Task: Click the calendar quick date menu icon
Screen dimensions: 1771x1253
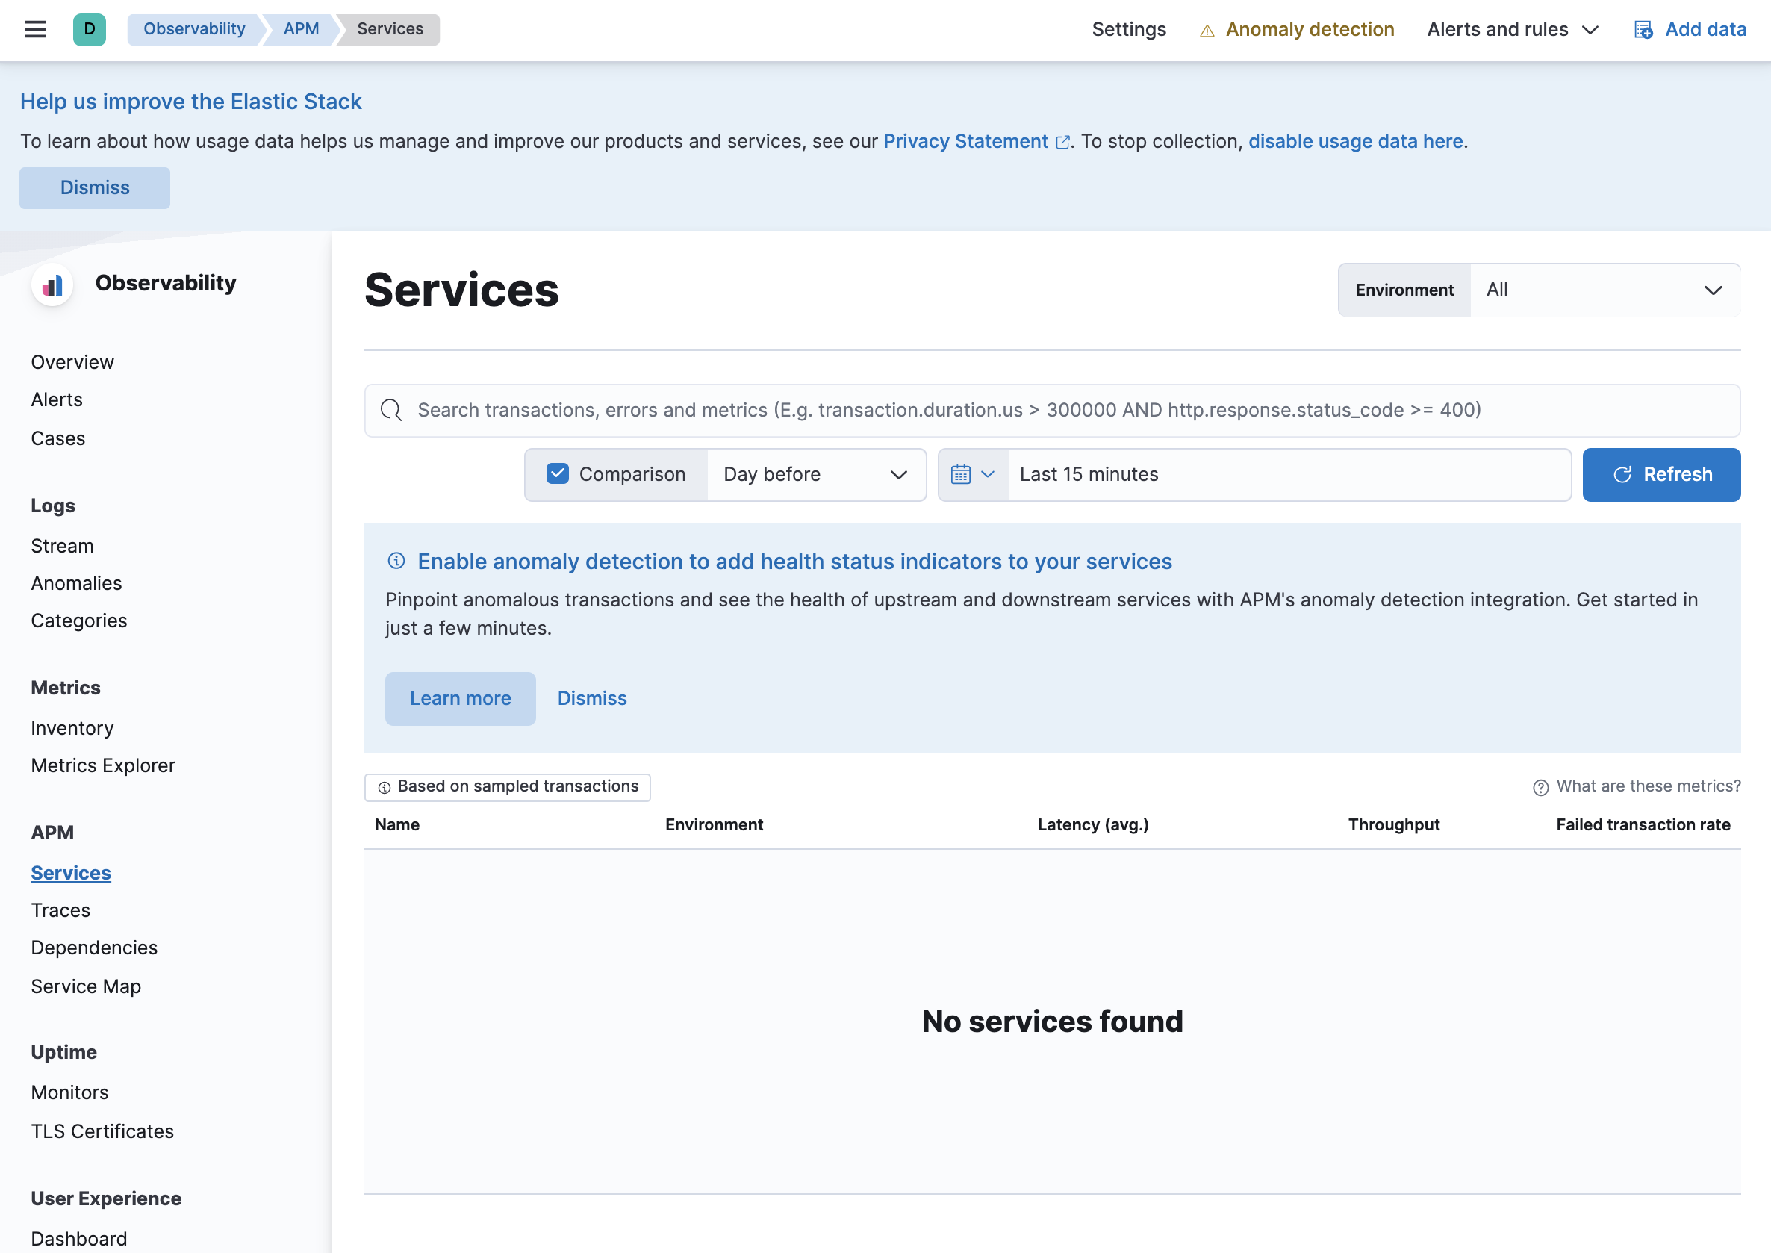Action: [973, 474]
